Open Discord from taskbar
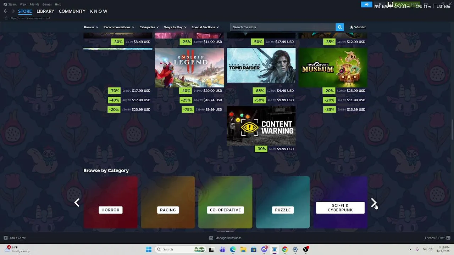 (264, 249)
